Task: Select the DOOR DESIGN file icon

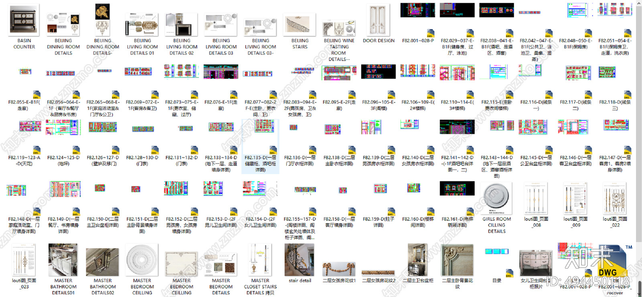Action: [378, 20]
